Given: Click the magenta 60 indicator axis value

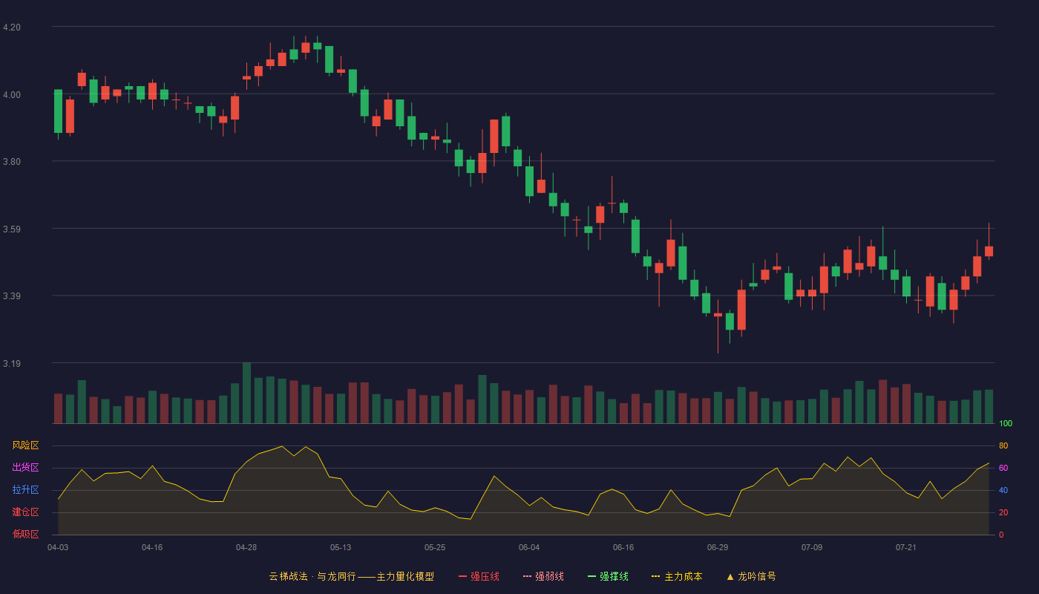Looking at the screenshot, I should [x=1003, y=469].
